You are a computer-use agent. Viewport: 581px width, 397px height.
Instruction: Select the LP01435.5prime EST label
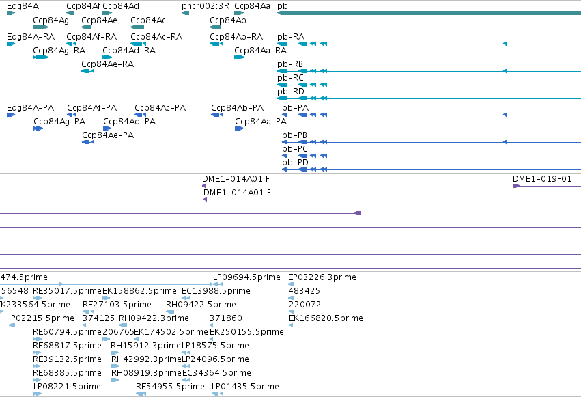[245, 387]
